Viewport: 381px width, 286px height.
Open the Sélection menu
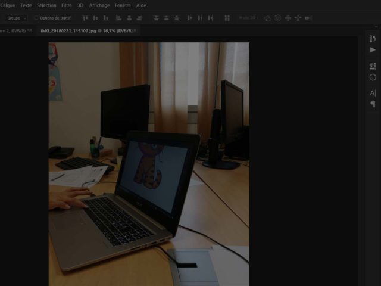46,5
